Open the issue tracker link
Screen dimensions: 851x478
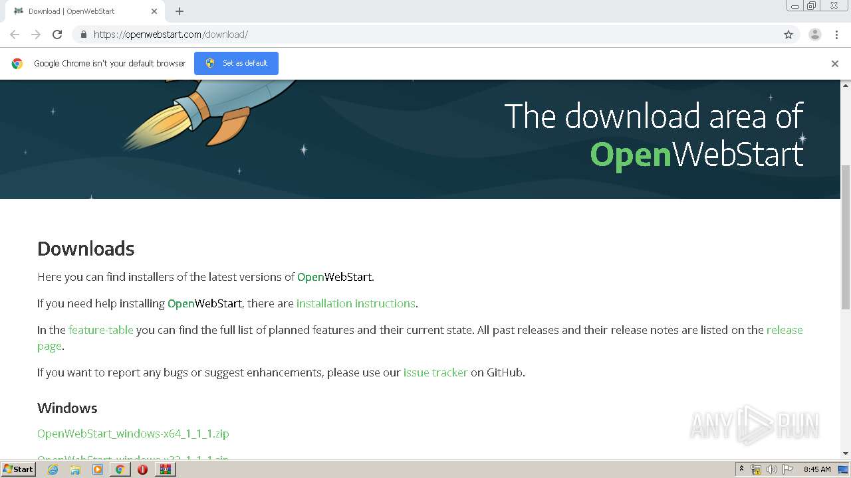point(435,372)
